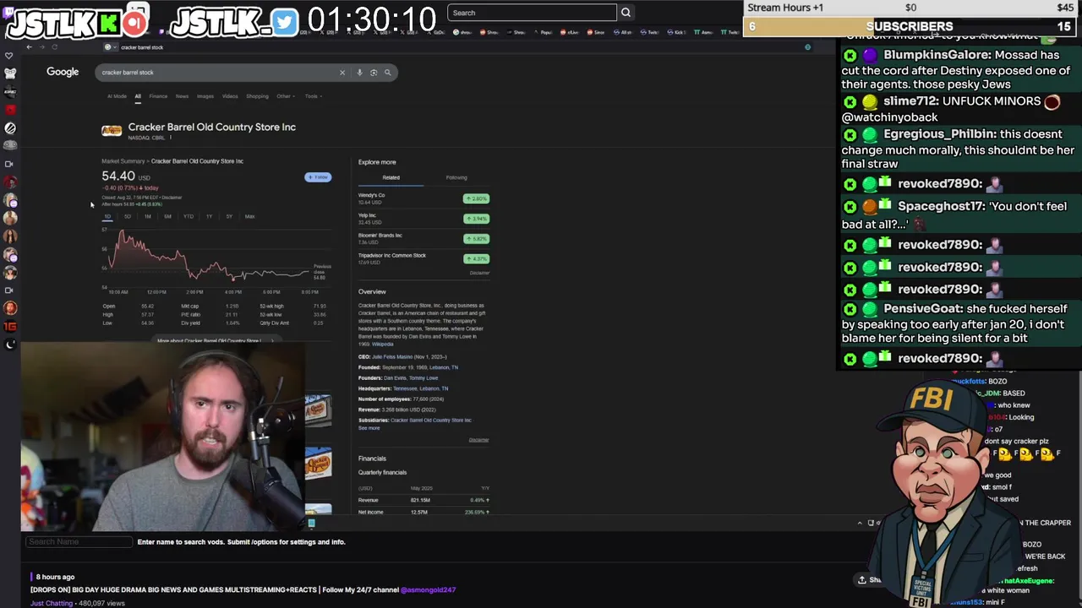Open more options beside NASDAQ: CBRL
This screenshot has width=1082, height=608.
[171, 138]
